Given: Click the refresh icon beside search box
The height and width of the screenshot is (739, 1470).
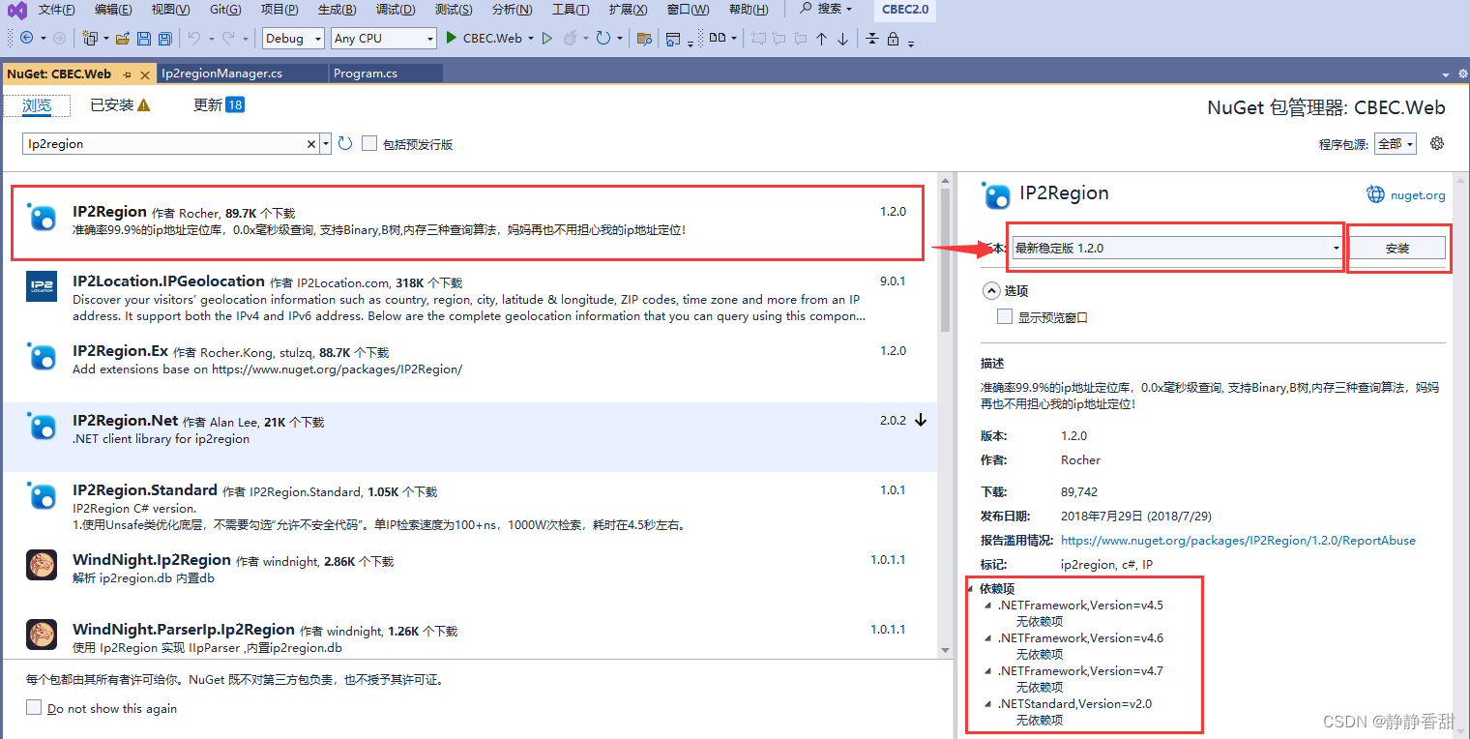Looking at the screenshot, I should (345, 143).
